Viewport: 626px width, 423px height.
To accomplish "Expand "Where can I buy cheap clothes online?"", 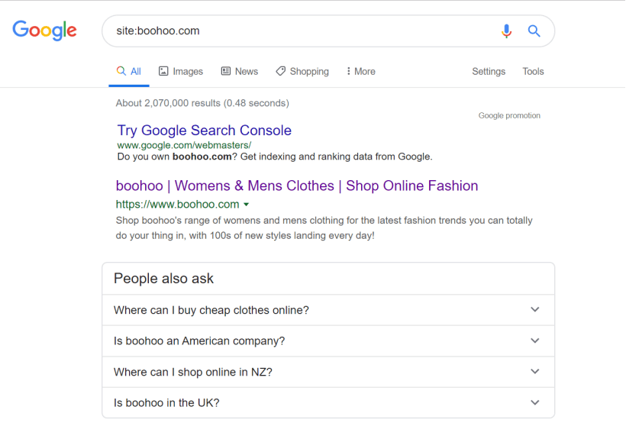I will tap(328, 310).
